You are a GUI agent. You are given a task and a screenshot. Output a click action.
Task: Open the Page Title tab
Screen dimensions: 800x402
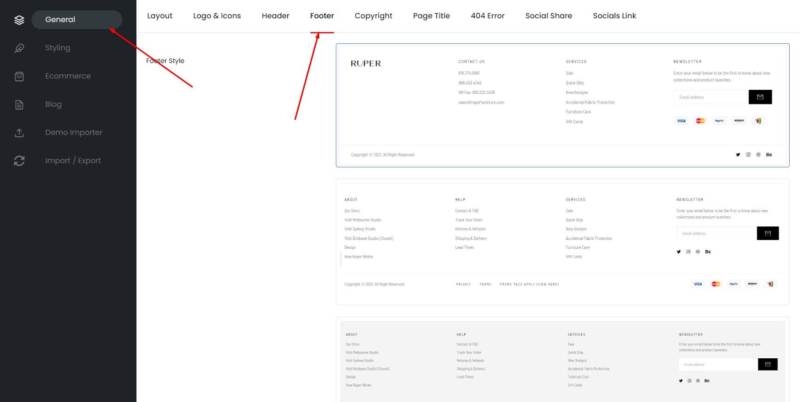(x=432, y=16)
